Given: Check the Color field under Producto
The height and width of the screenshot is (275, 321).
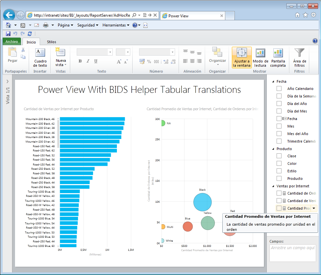Looking at the screenshot, I should pyautogui.click(x=279, y=163).
